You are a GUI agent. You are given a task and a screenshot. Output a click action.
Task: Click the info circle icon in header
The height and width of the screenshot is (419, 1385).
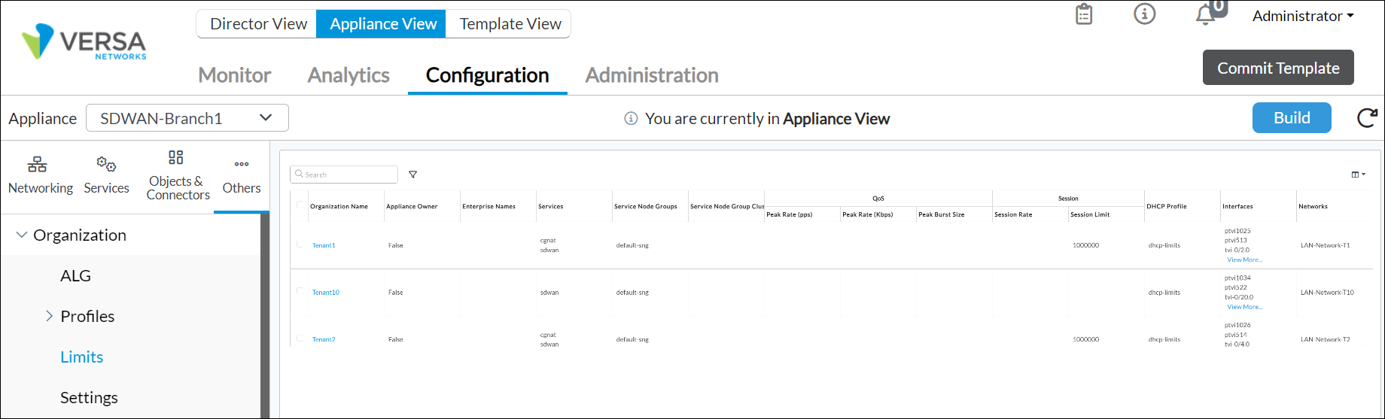pos(1144,14)
